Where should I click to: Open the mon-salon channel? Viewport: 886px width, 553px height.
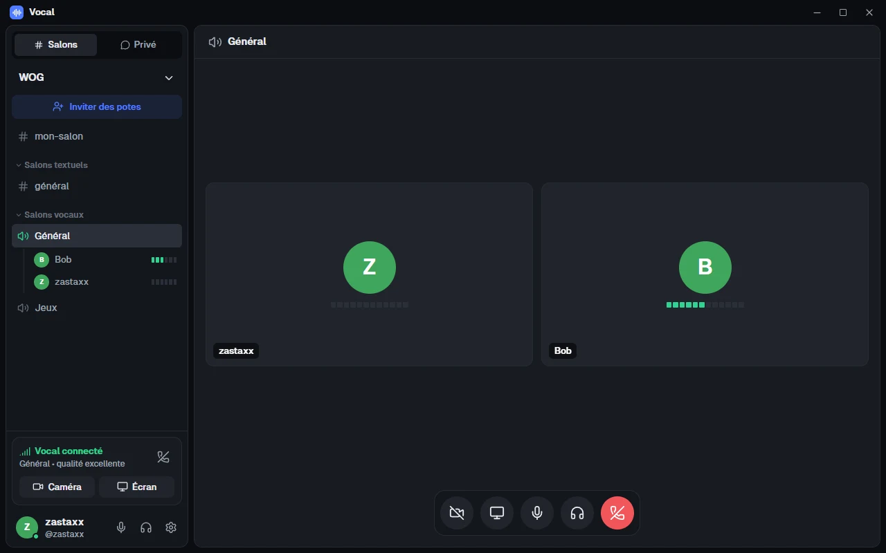point(97,136)
